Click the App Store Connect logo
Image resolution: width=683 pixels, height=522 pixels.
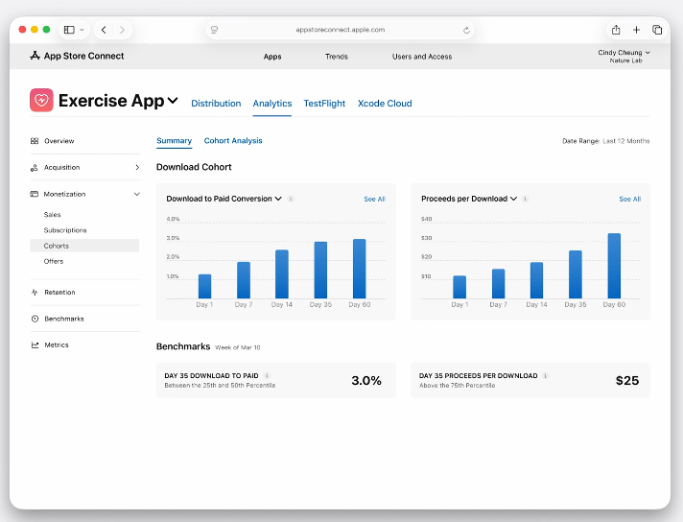77,56
